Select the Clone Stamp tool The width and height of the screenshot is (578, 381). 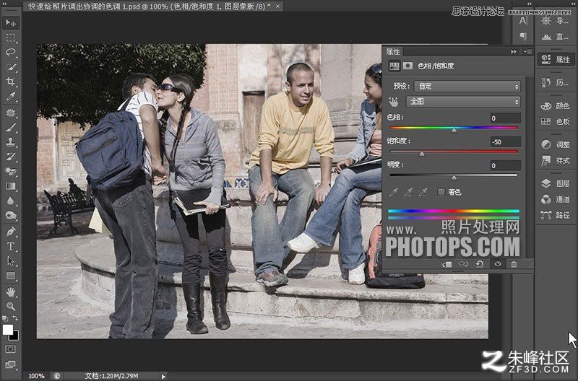(x=11, y=141)
